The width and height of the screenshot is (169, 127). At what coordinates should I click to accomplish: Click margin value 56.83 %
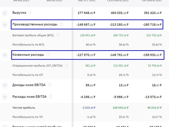(x=124, y=45)
